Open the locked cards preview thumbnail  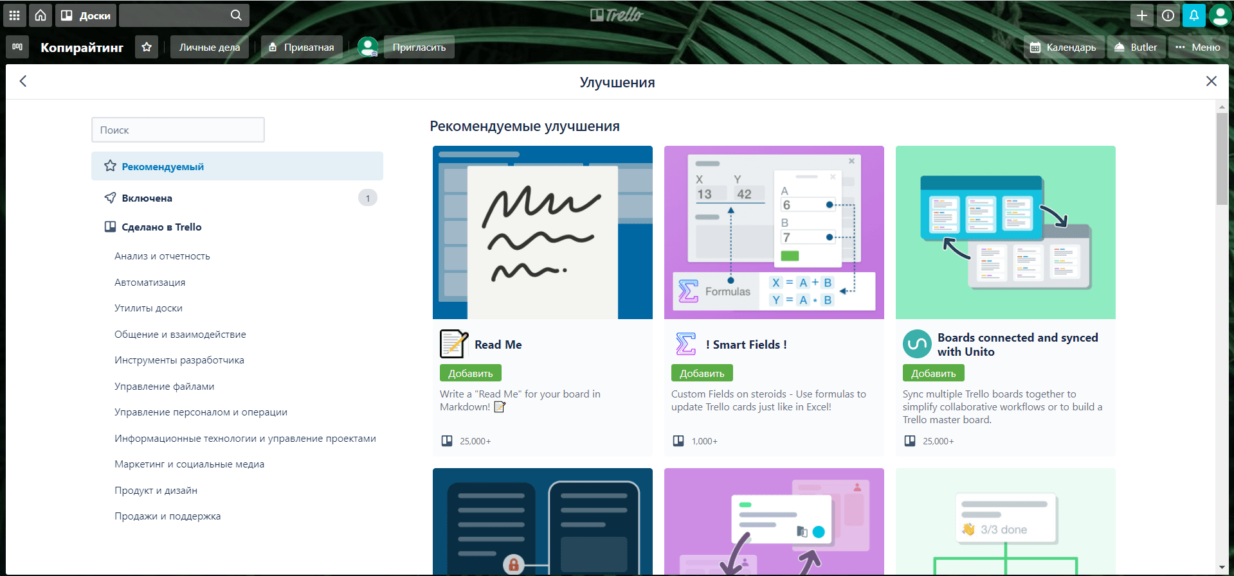coord(543,521)
